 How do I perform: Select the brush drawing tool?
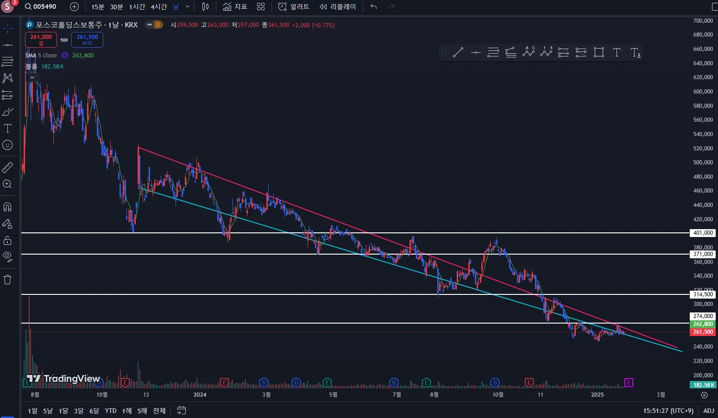click(x=7, y=112)
